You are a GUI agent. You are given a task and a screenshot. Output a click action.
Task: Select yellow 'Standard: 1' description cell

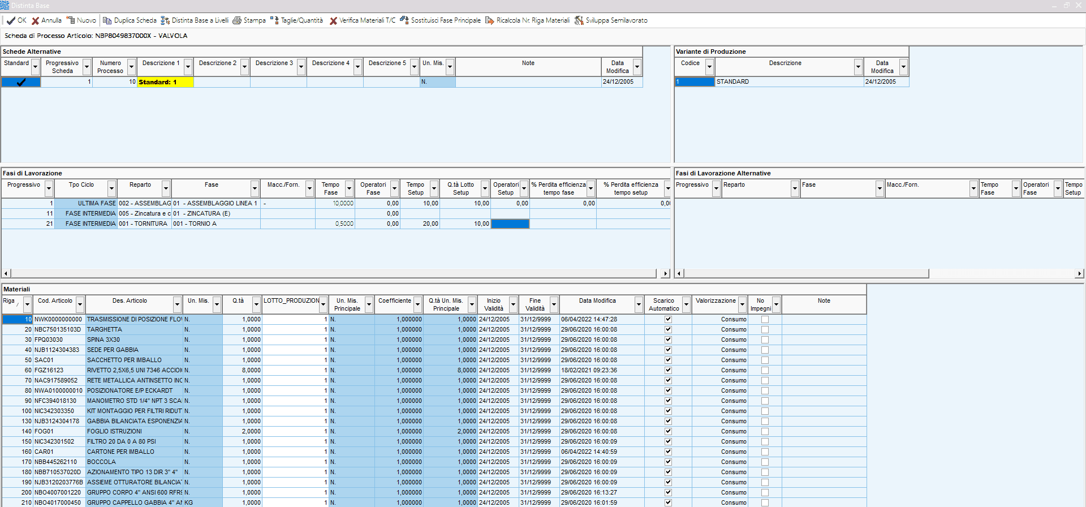(165, 82)
